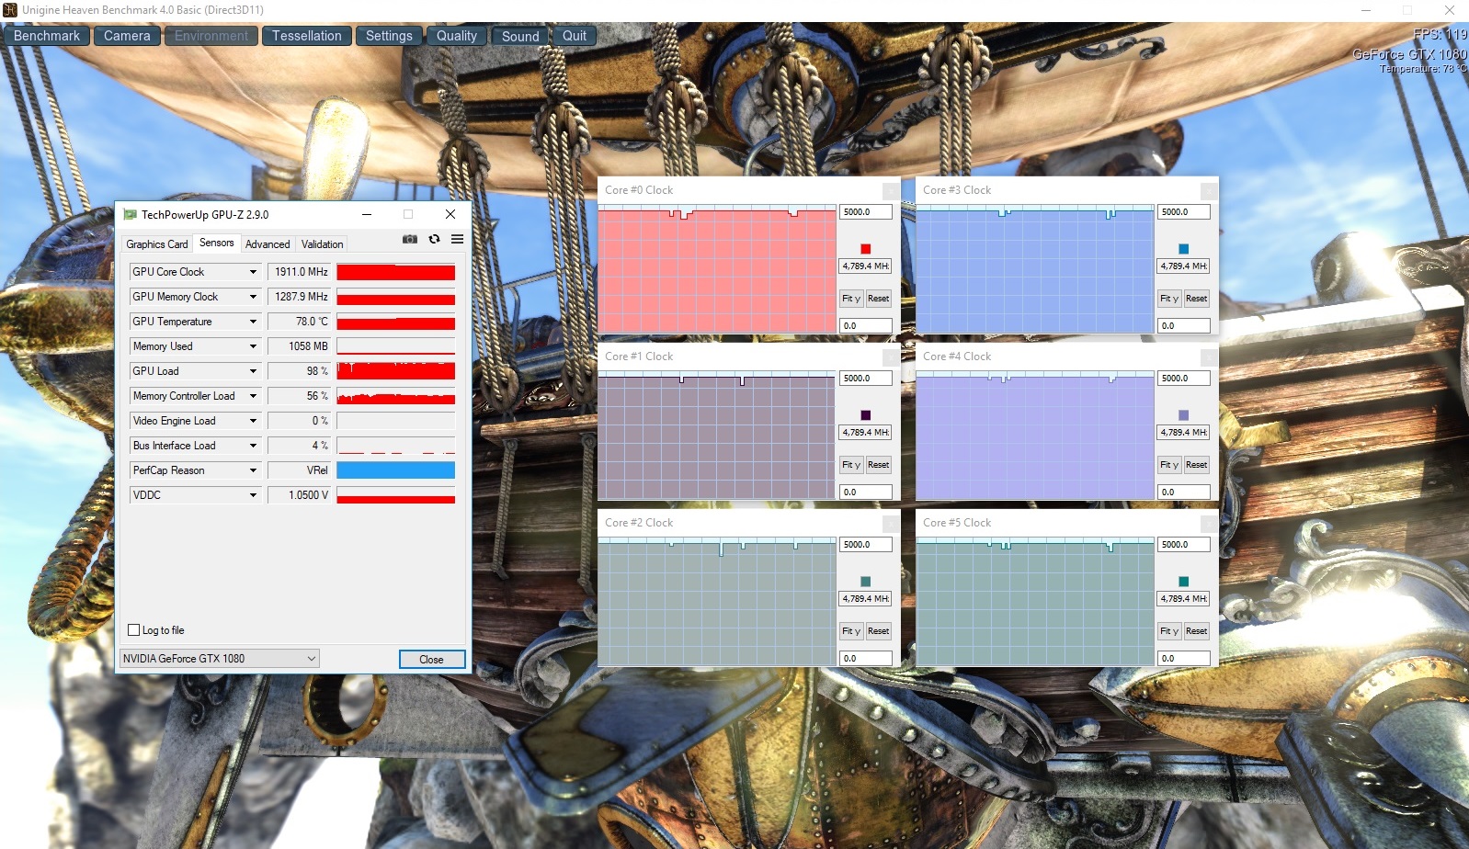Click Reset on Core #1 Clock

coord(879,465)
